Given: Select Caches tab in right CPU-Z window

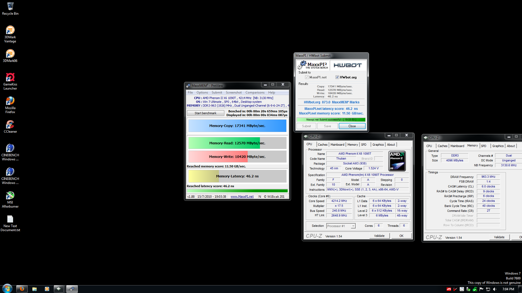Looking at the screenshot, I should point(442,146).
